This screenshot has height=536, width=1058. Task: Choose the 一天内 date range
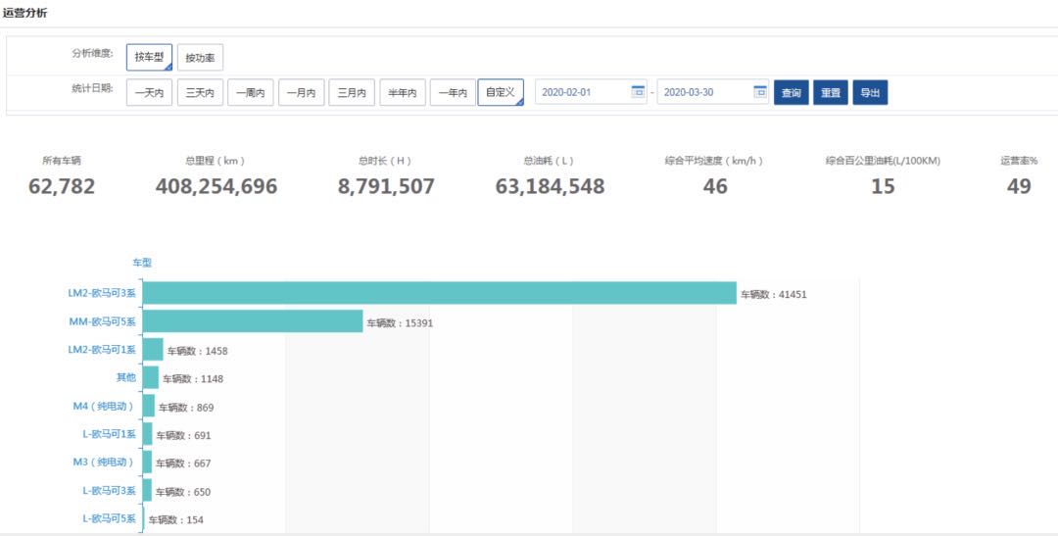coord(149,93)
